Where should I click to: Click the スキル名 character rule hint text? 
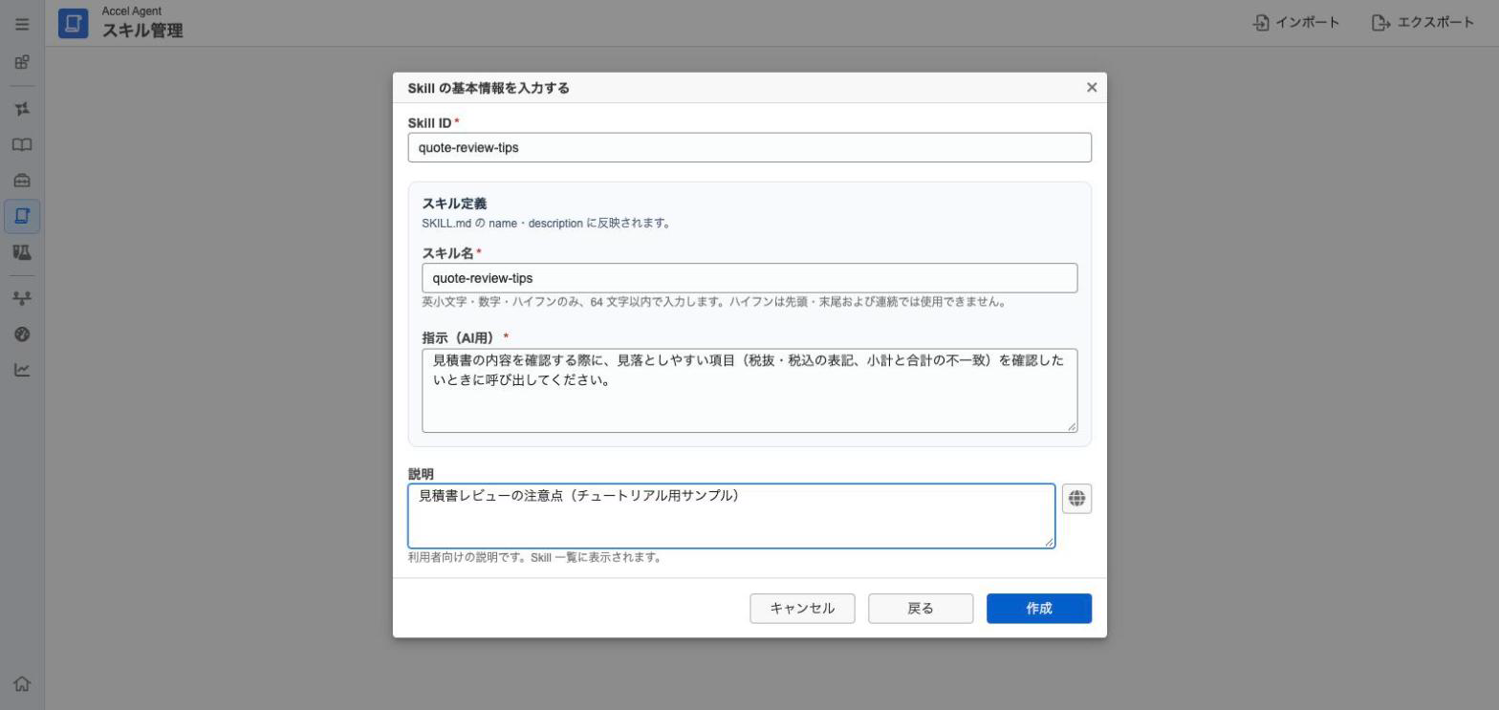coord(714,302)
